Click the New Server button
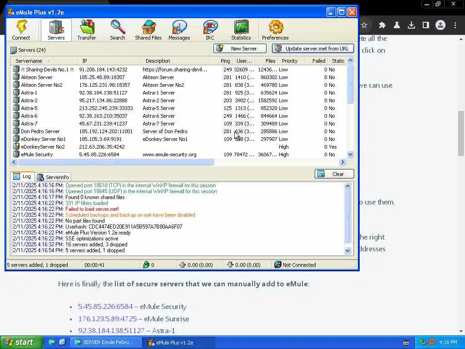465x349 pixels. point(240,49)
